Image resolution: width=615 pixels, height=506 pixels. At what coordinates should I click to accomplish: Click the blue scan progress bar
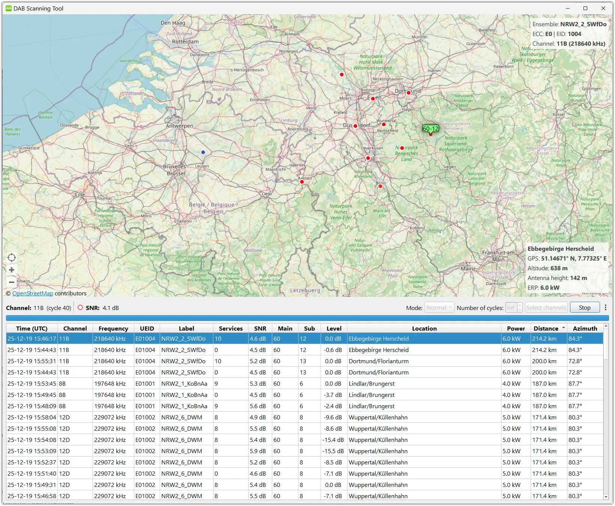(307, 318)
